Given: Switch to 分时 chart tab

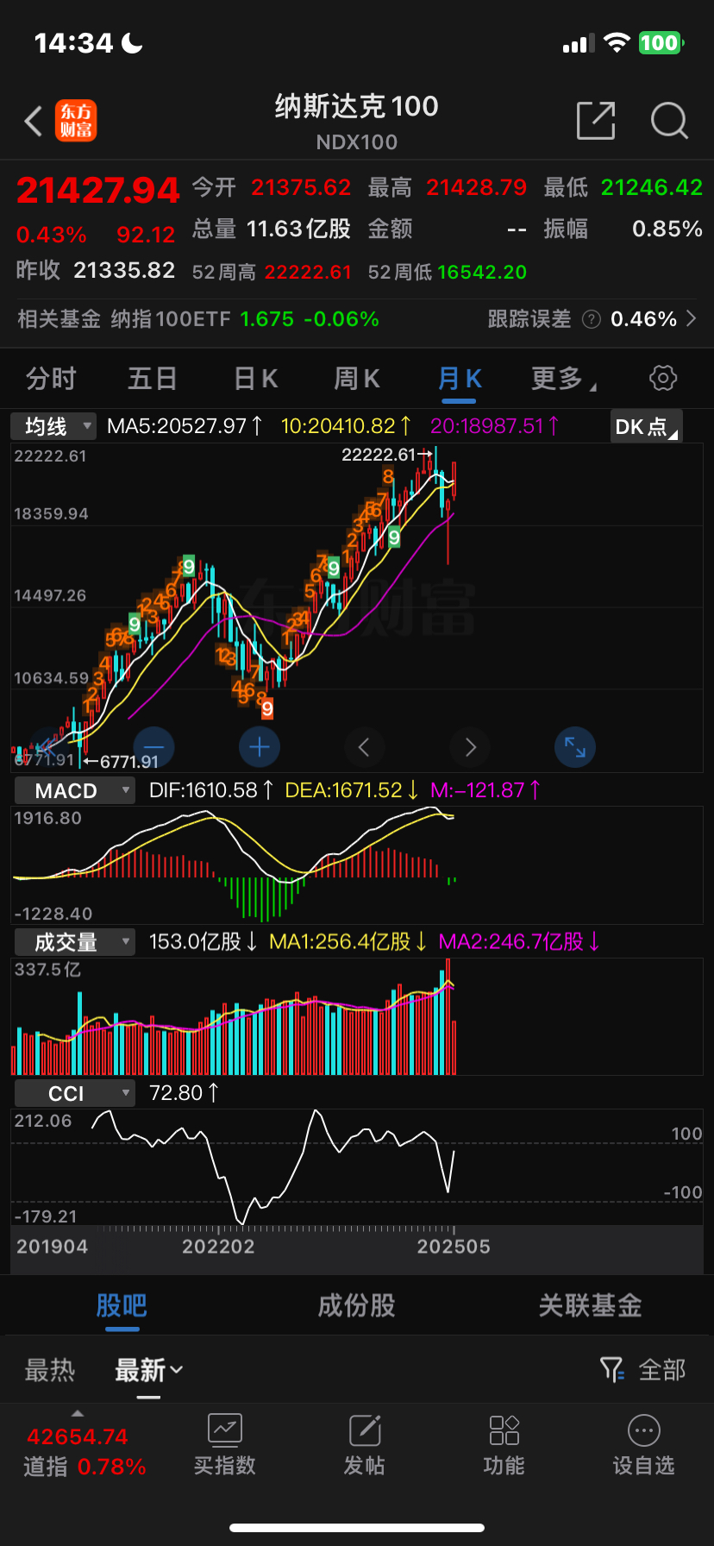Looking at the screenshot, I should coord(51,378).
